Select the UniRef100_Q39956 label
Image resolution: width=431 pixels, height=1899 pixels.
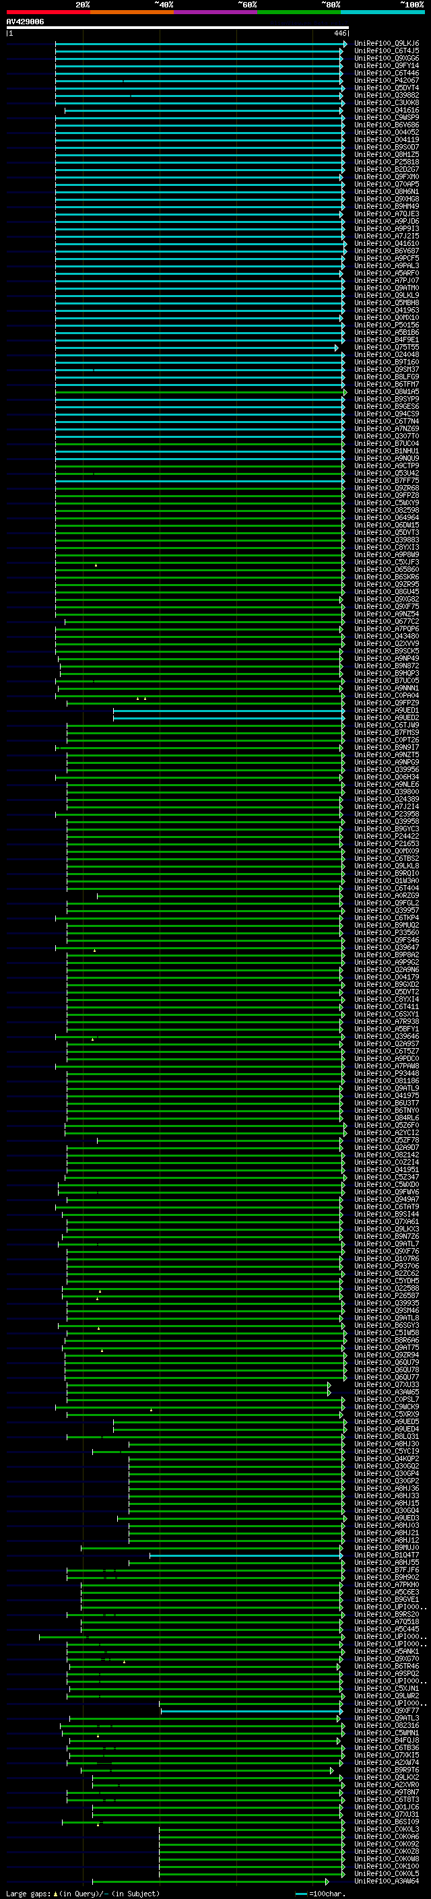tap(387, 769)
